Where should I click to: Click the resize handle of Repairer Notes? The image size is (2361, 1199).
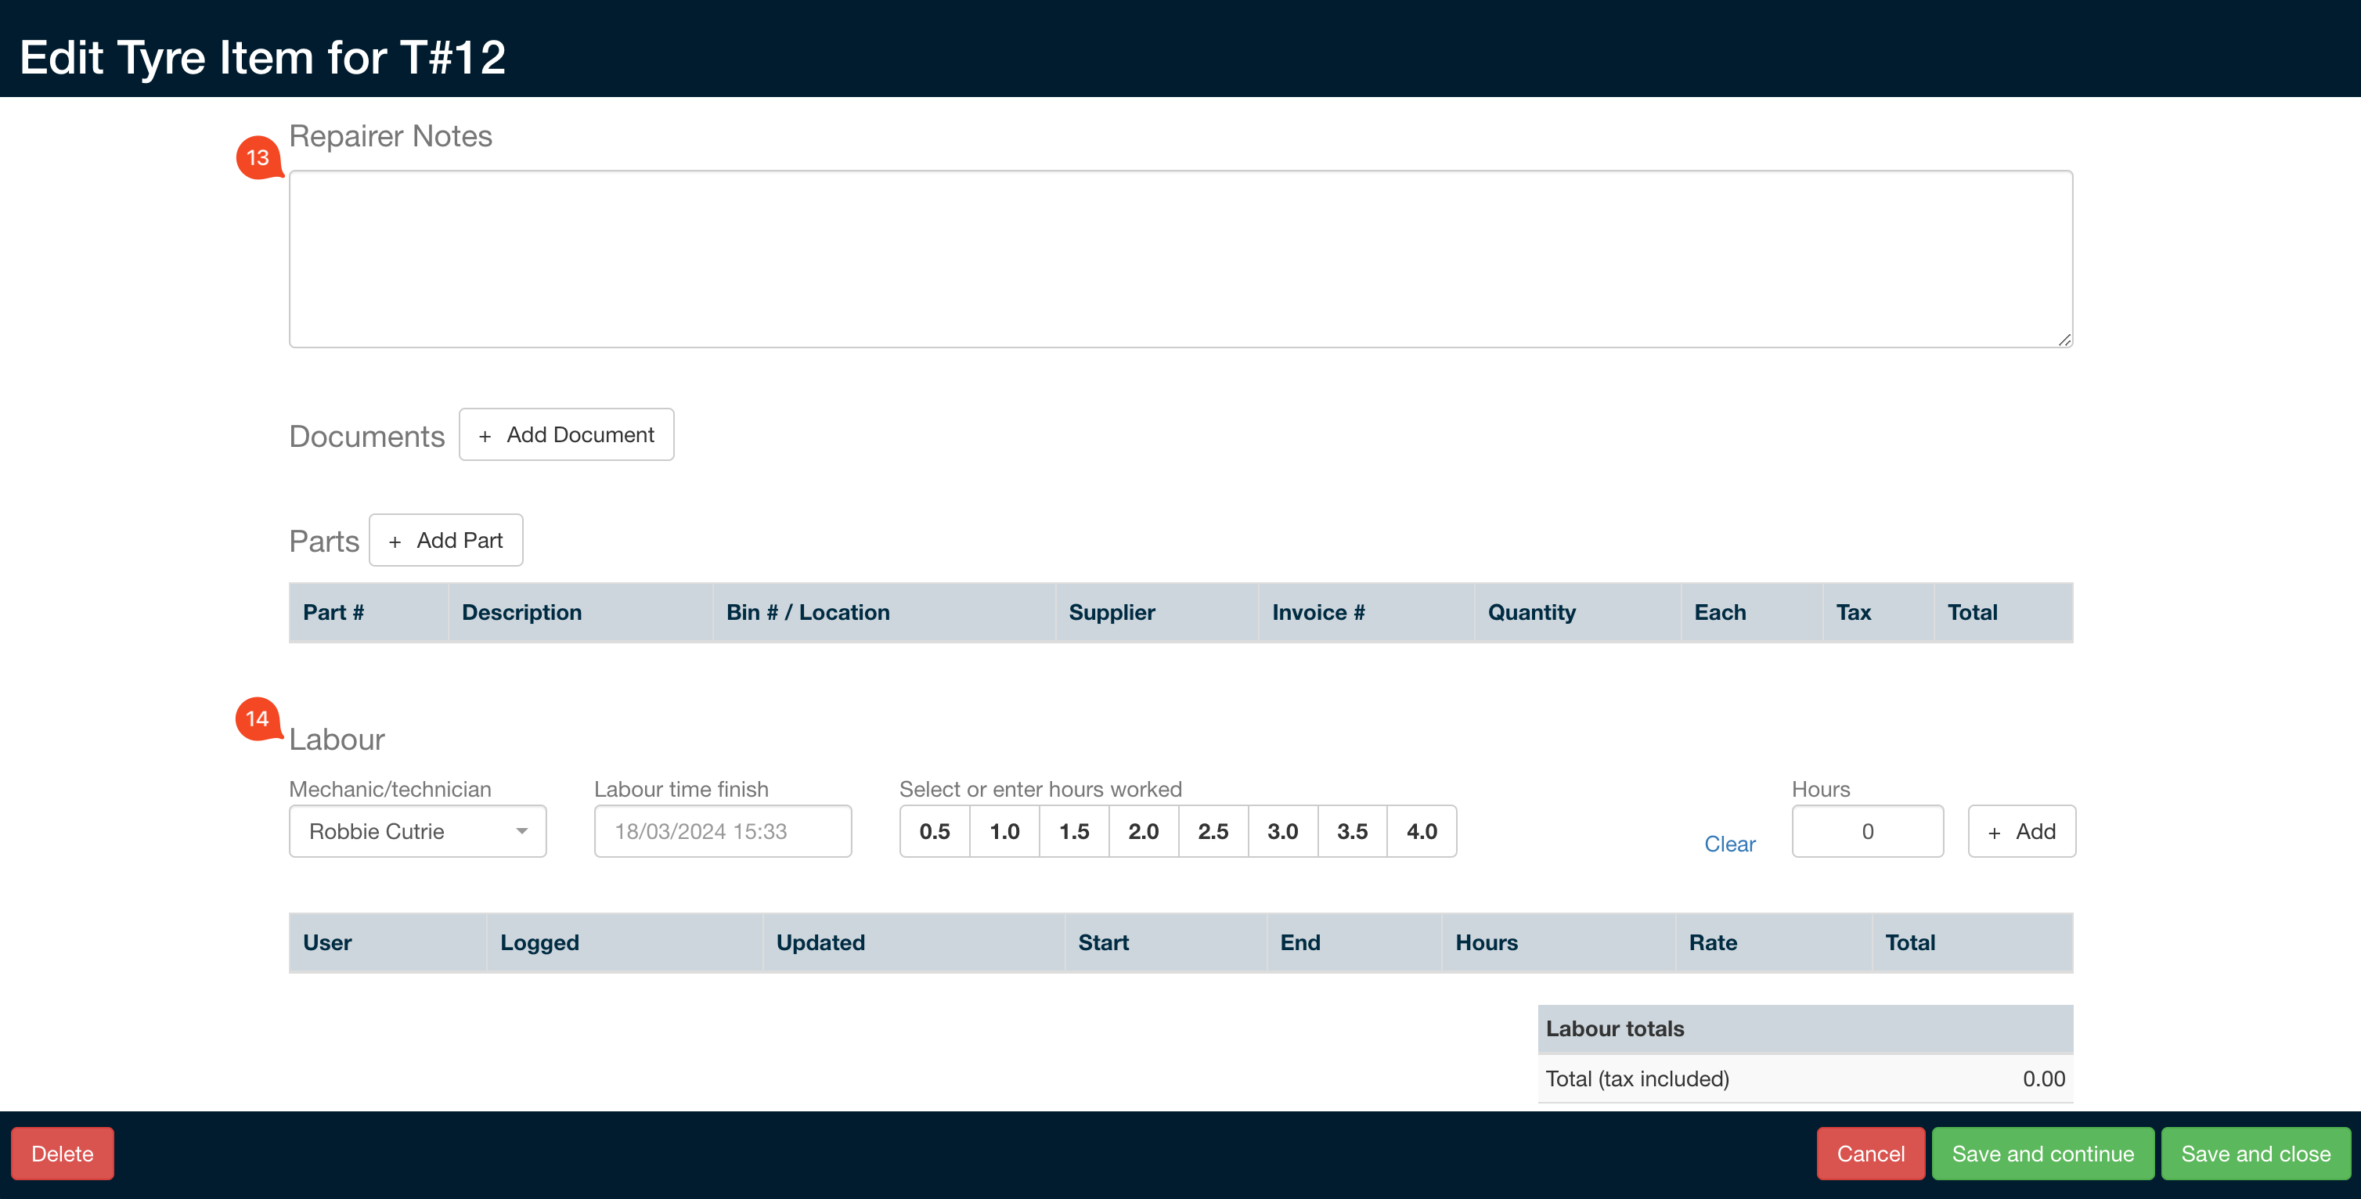[2064, 339]
